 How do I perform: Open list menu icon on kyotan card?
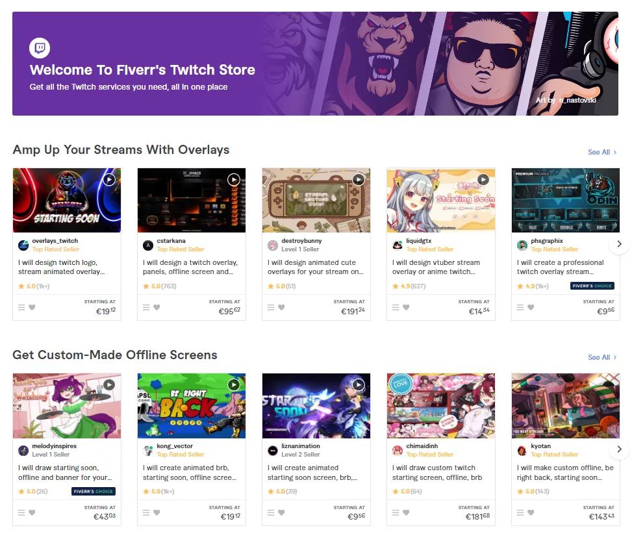520,512
